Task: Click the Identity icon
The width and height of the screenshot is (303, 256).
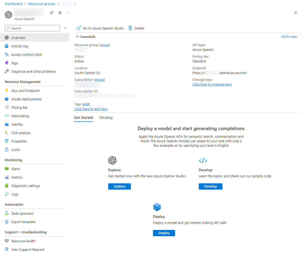Action: point(7,124)
